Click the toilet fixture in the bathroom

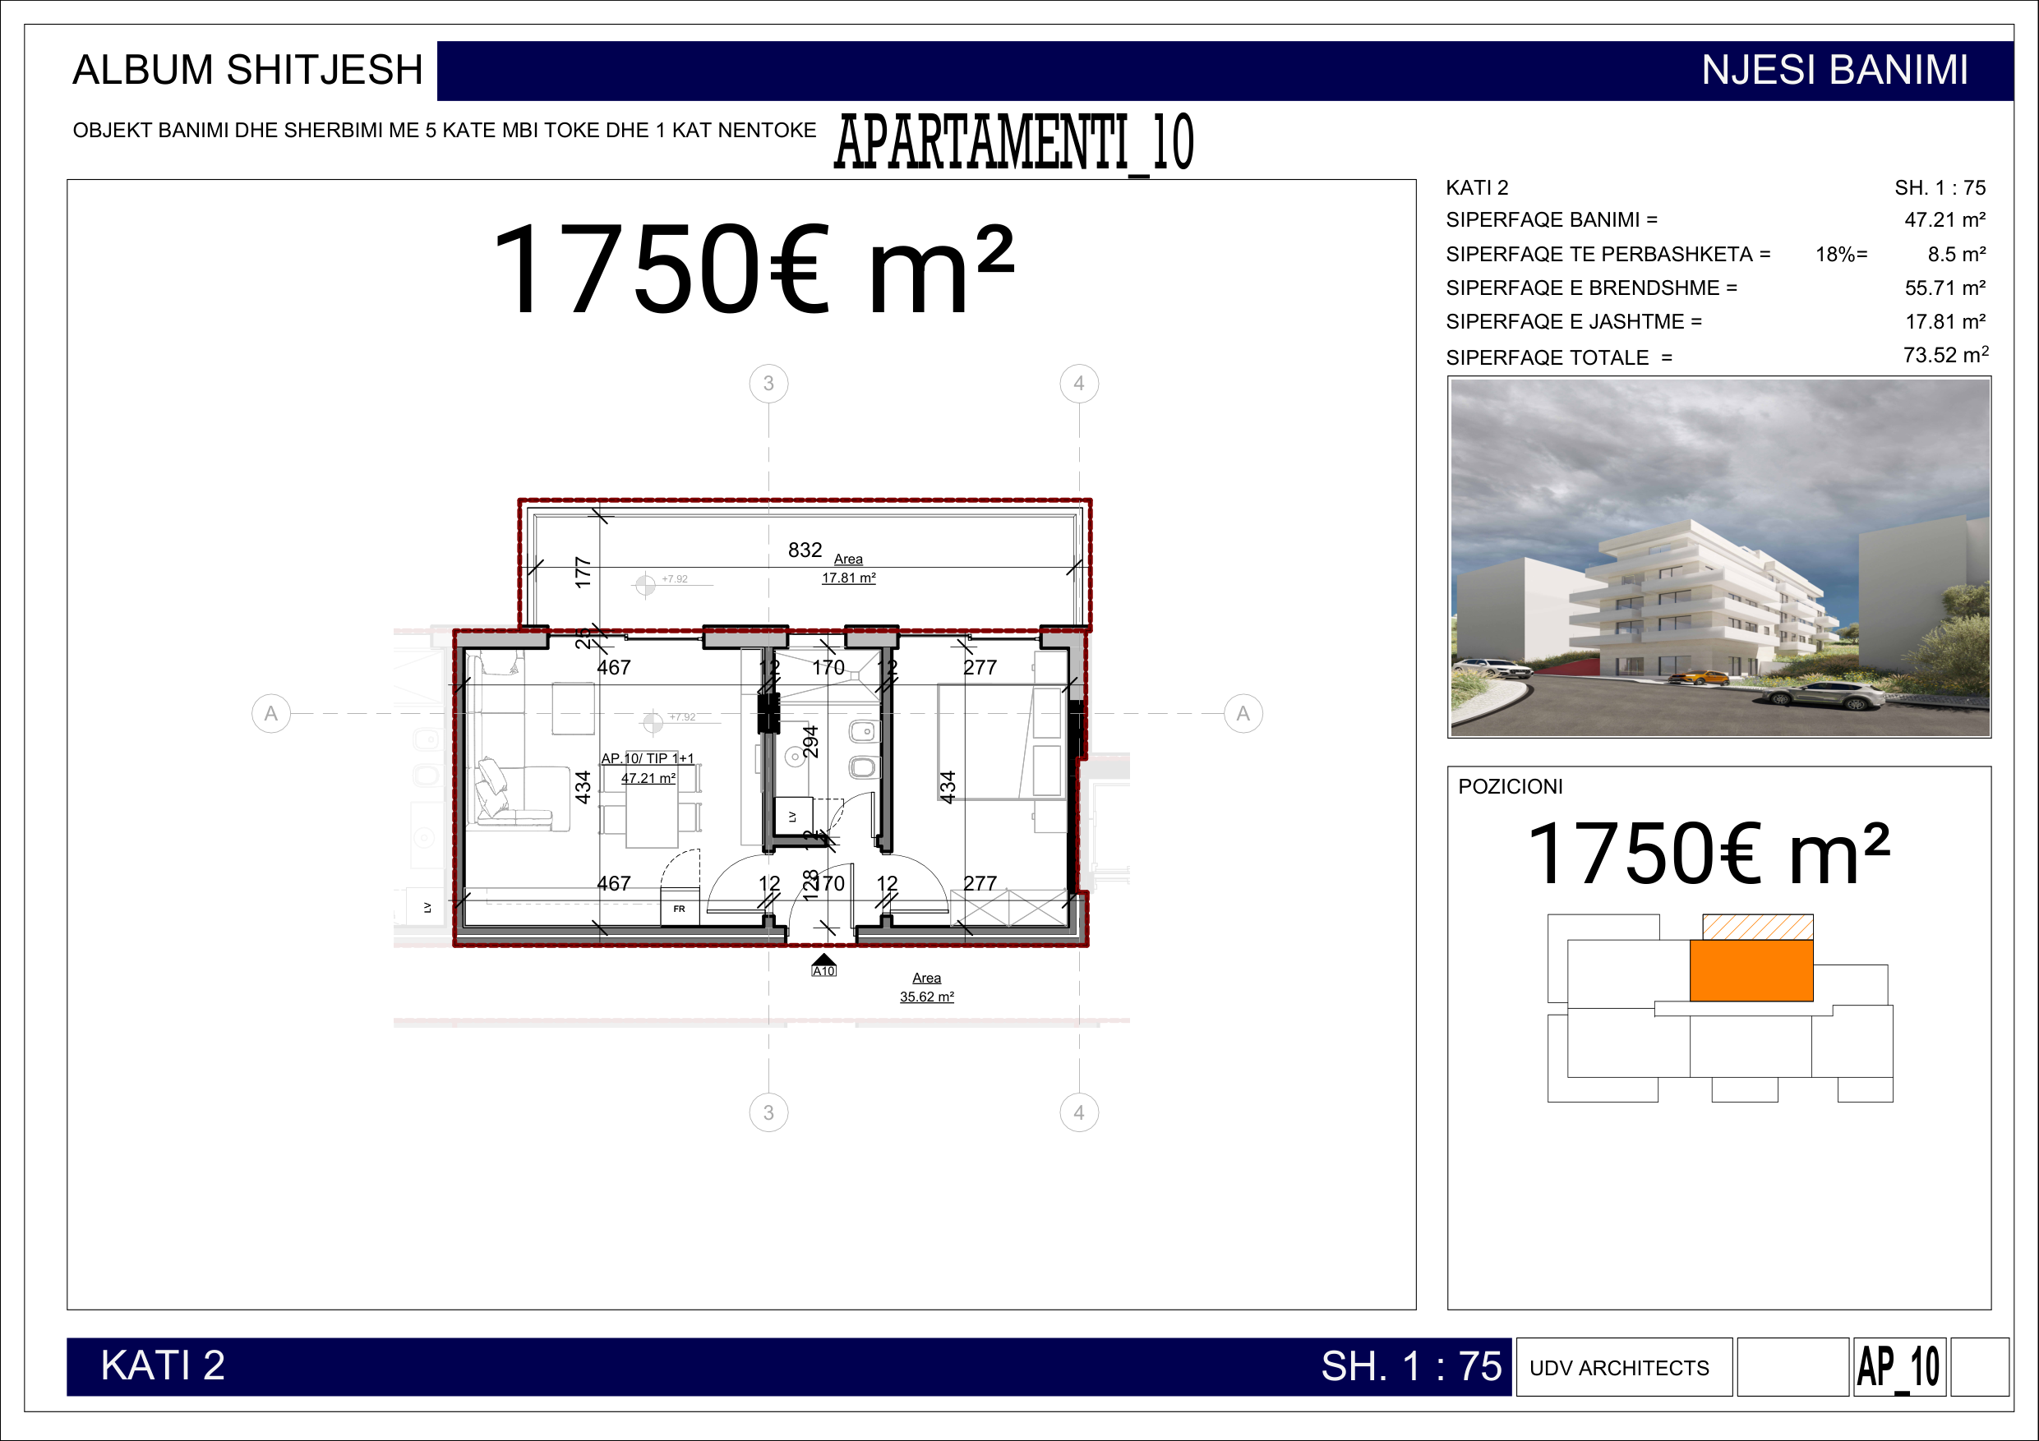862,767
